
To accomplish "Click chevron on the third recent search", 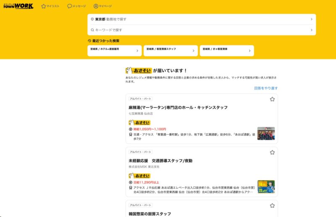I will (x=249, y=51).
